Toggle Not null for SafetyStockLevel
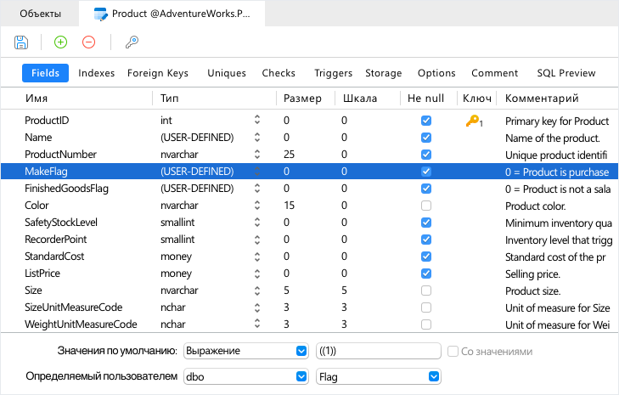 point(426,223)
